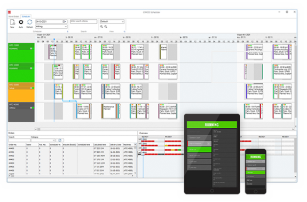Click the View group dialog launcher arrow
Image resolution: width=307 pixels, height=202 pixels.
coord(124,32)
